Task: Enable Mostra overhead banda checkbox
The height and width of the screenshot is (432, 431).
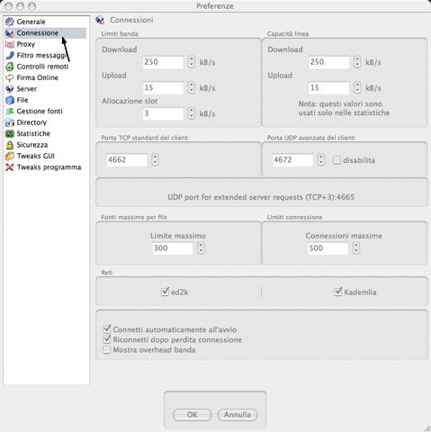Action: tap(107, 350)
